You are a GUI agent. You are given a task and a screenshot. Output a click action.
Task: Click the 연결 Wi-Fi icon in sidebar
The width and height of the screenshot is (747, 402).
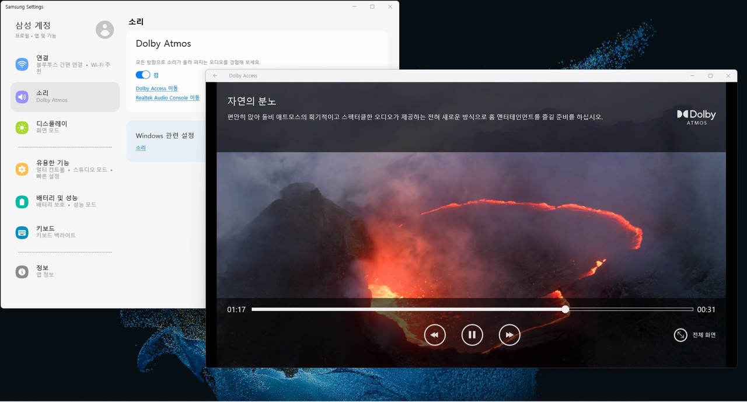pos(22,64)
